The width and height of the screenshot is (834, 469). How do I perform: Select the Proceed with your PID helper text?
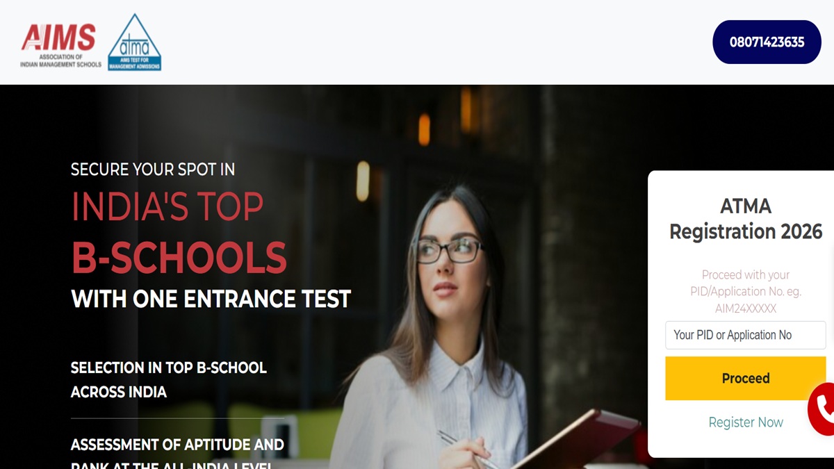point(746,283)
